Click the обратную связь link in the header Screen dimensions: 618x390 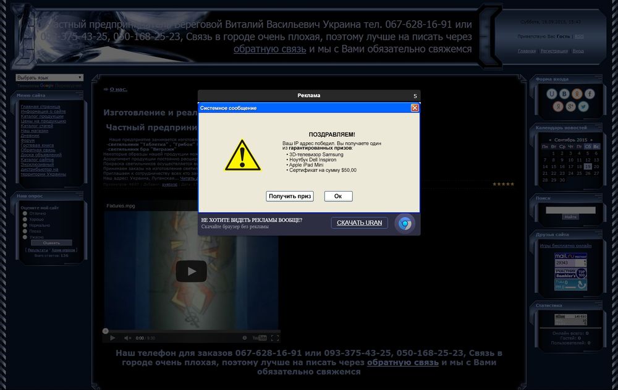(269, 49)
